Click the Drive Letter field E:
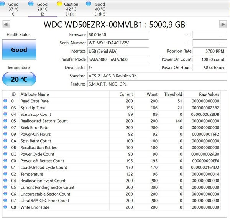The width and height of the screenshot is (230, 219). pos(118,68)
